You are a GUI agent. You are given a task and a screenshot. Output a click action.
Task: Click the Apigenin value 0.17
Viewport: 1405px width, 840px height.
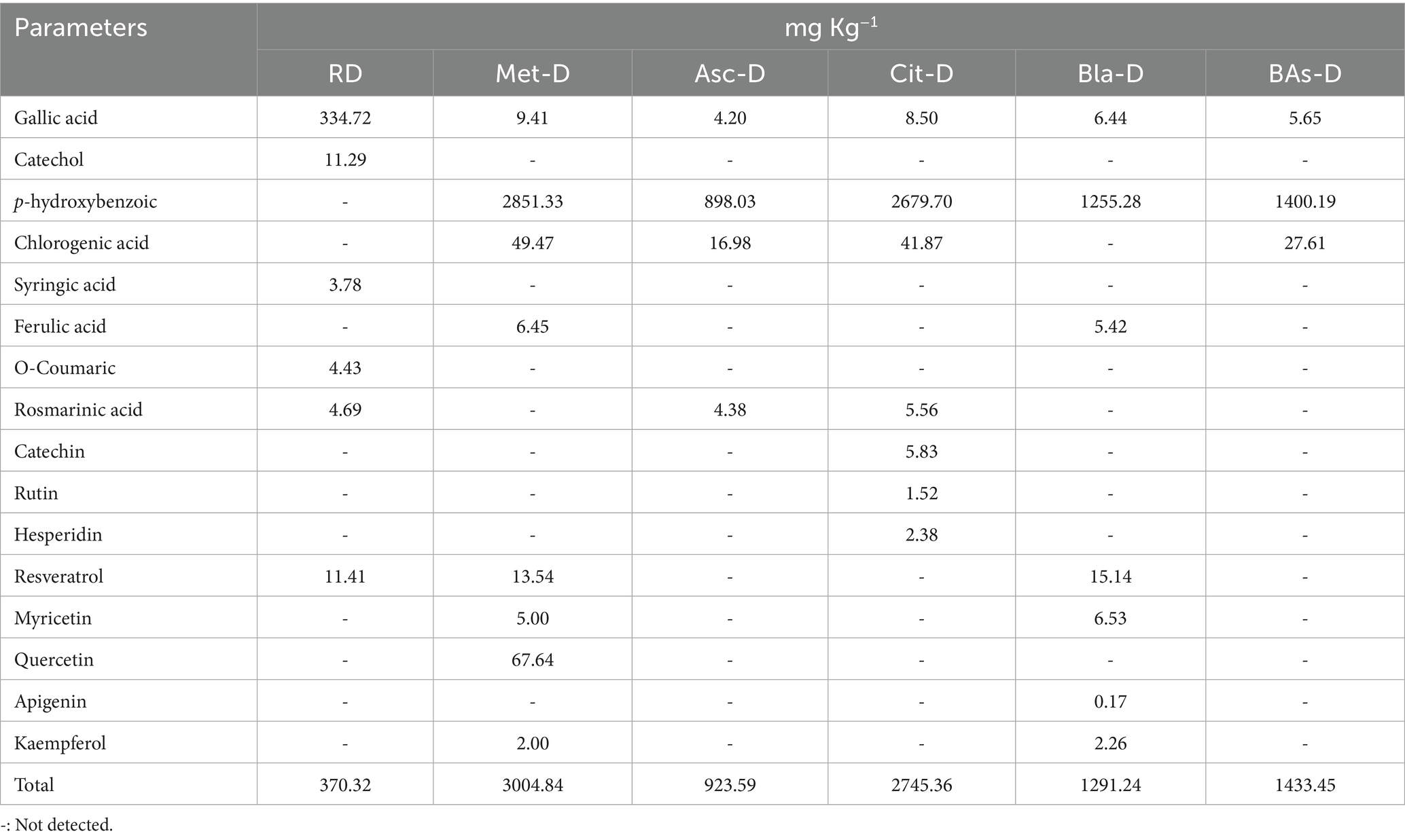[x=1110, y=701]
